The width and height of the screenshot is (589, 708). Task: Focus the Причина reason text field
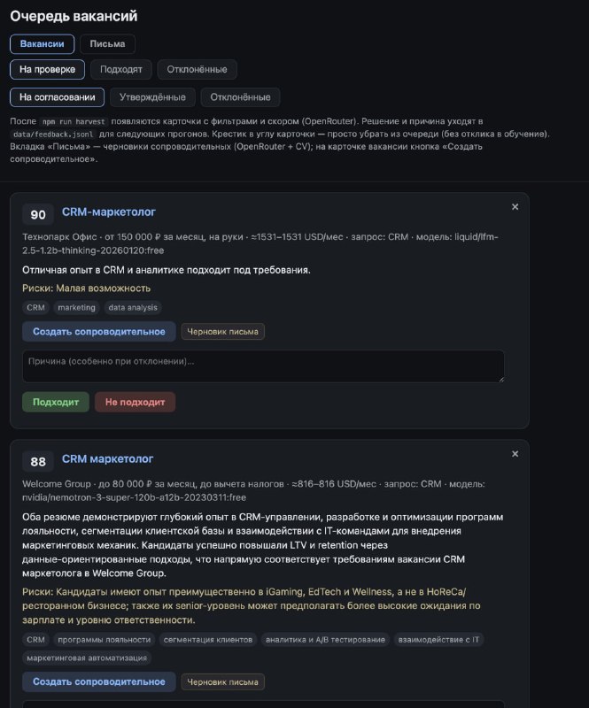coord(263,366)
